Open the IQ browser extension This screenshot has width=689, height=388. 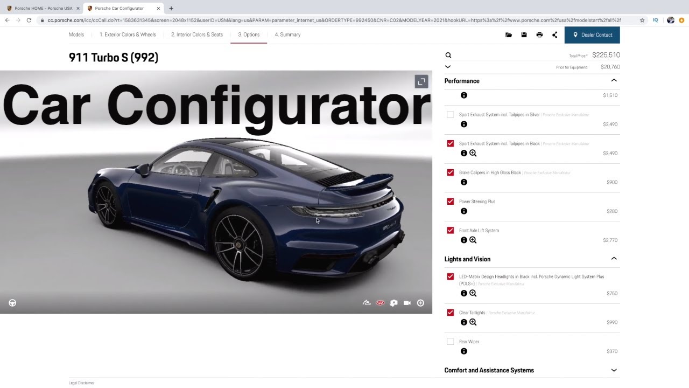click(x=656, y=20)
